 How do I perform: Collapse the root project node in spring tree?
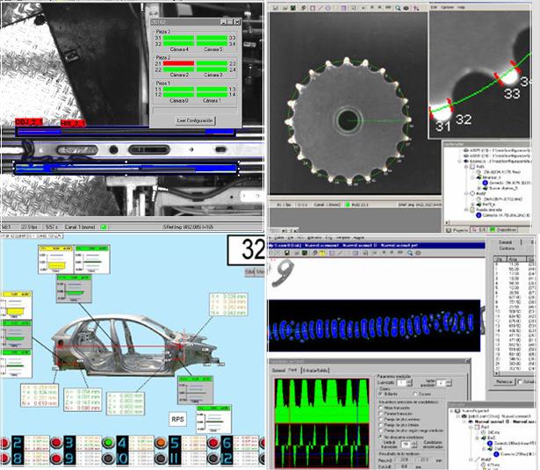451,411
